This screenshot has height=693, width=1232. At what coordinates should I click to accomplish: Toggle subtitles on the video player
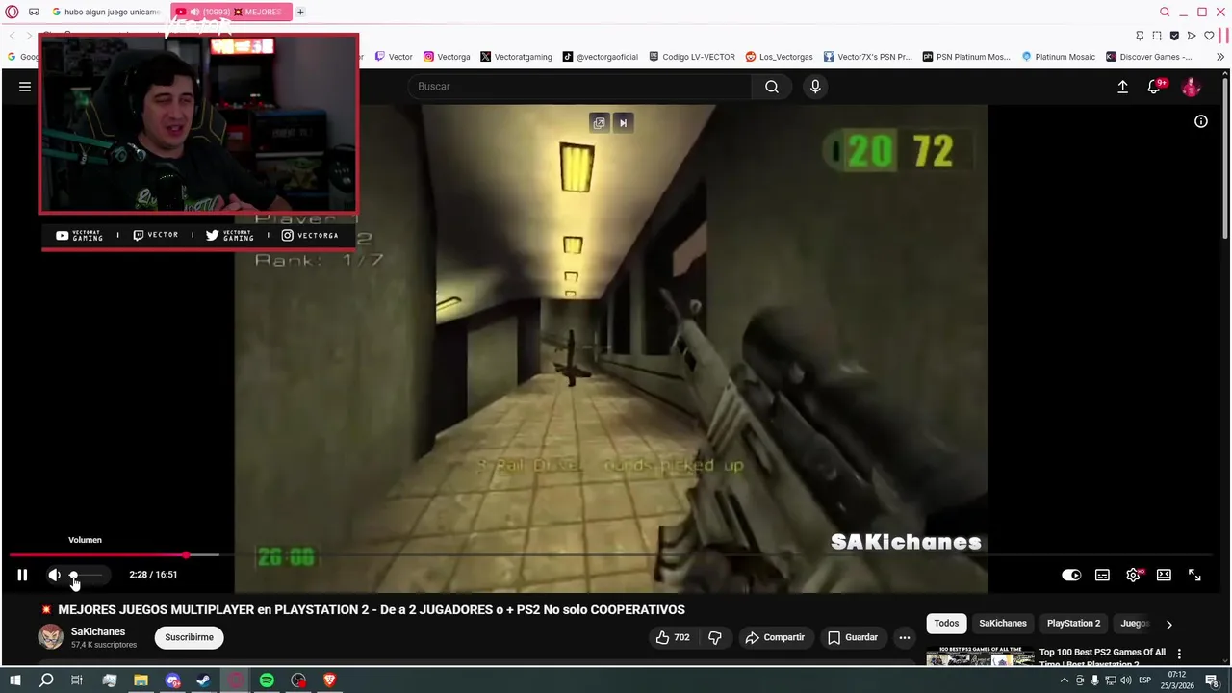tap(1102, 575)
